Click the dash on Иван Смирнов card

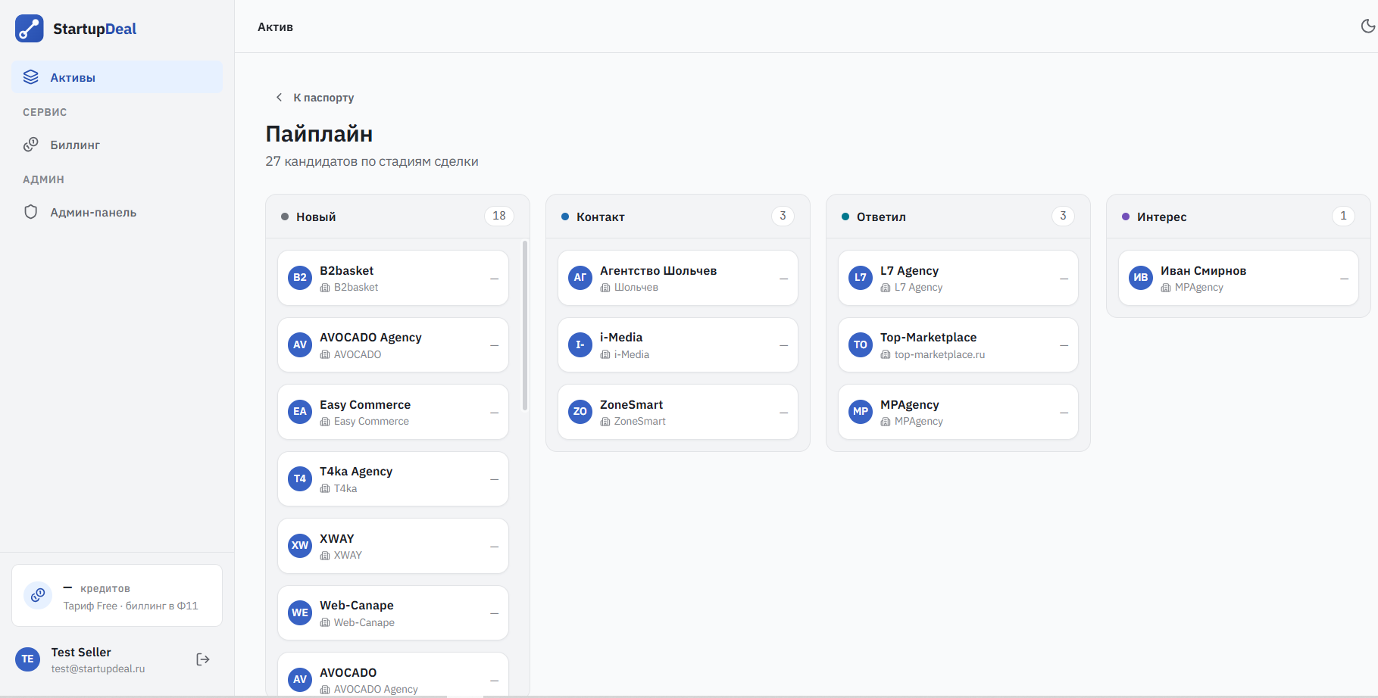(x=1344, y=279)
